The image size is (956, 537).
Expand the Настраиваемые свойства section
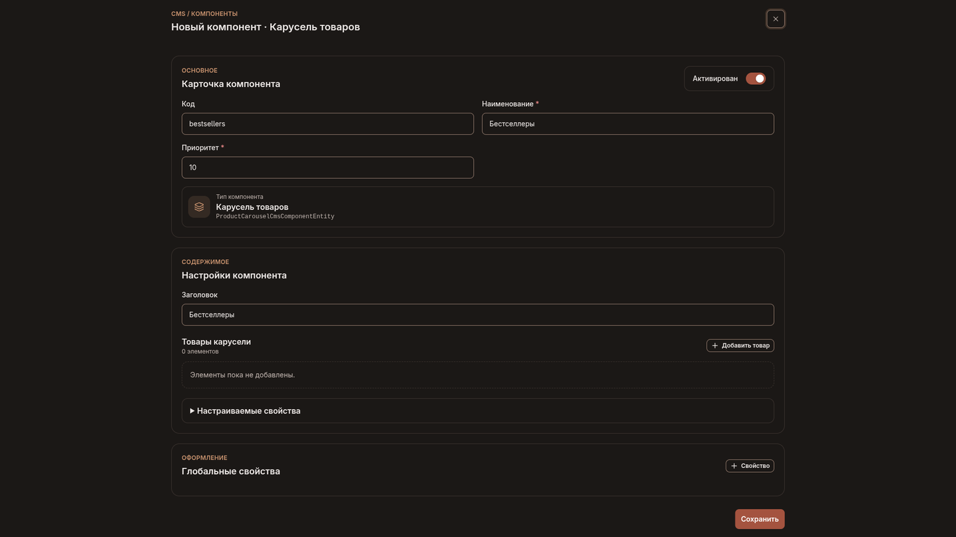coord(478,411)
